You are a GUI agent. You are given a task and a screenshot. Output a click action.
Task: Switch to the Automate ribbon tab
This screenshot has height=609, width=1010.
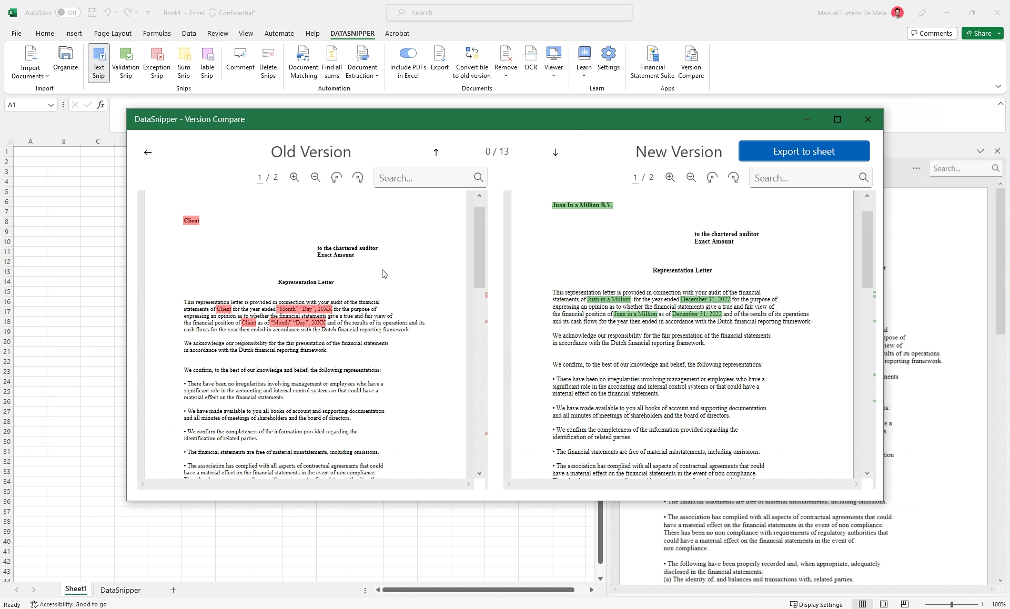tap(279, 33)
